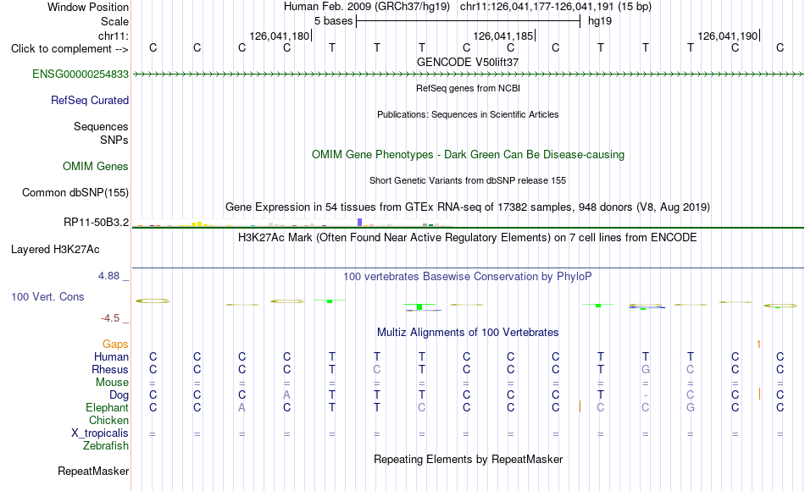Click the chr11:126,041,177-126,041,191 position text
This screenshot has height=491, width=805.
click(x=556, y=7)
